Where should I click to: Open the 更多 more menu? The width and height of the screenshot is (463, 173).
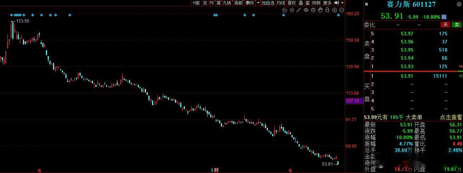[327, 3]
